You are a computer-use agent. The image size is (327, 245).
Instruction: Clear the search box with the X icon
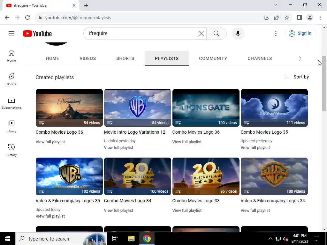point(201,33)
